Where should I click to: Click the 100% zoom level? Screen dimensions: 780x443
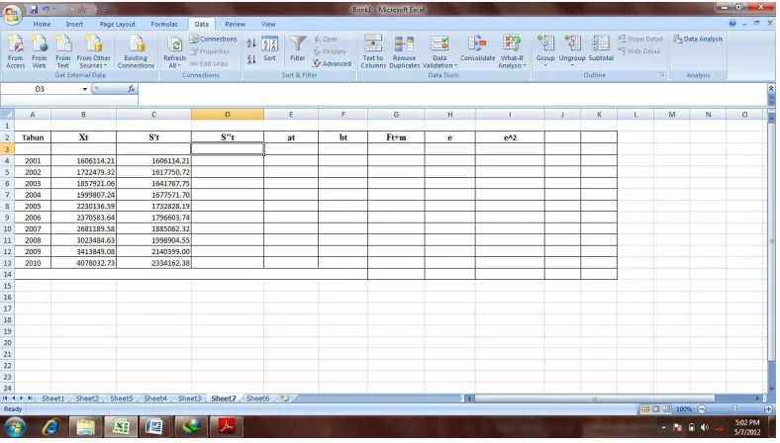point(684,409)
